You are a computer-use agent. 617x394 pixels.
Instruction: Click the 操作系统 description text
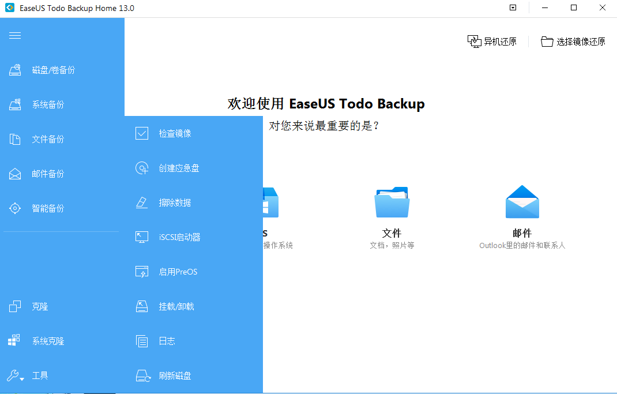278,246
